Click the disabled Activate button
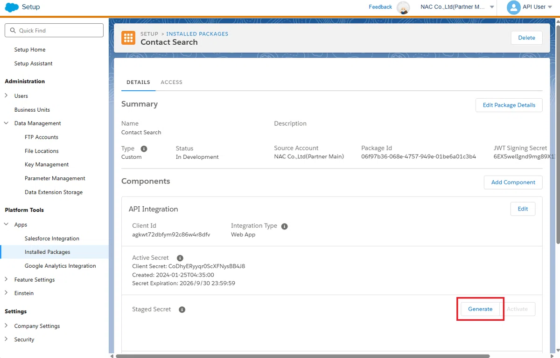 (518, 309)
